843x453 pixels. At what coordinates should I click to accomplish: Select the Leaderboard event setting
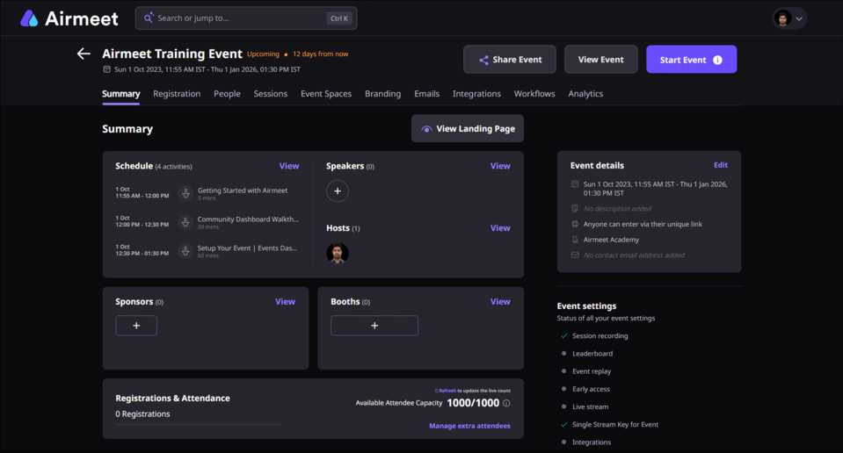(x=592, y=354)
